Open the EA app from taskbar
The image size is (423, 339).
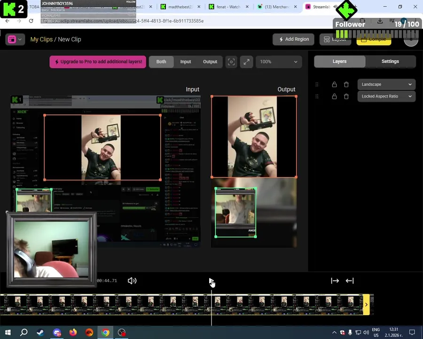pos(89,332)
